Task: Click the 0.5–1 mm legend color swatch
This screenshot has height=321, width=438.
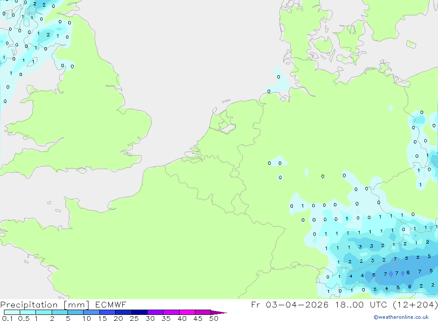Action: (x=28, y=312)
